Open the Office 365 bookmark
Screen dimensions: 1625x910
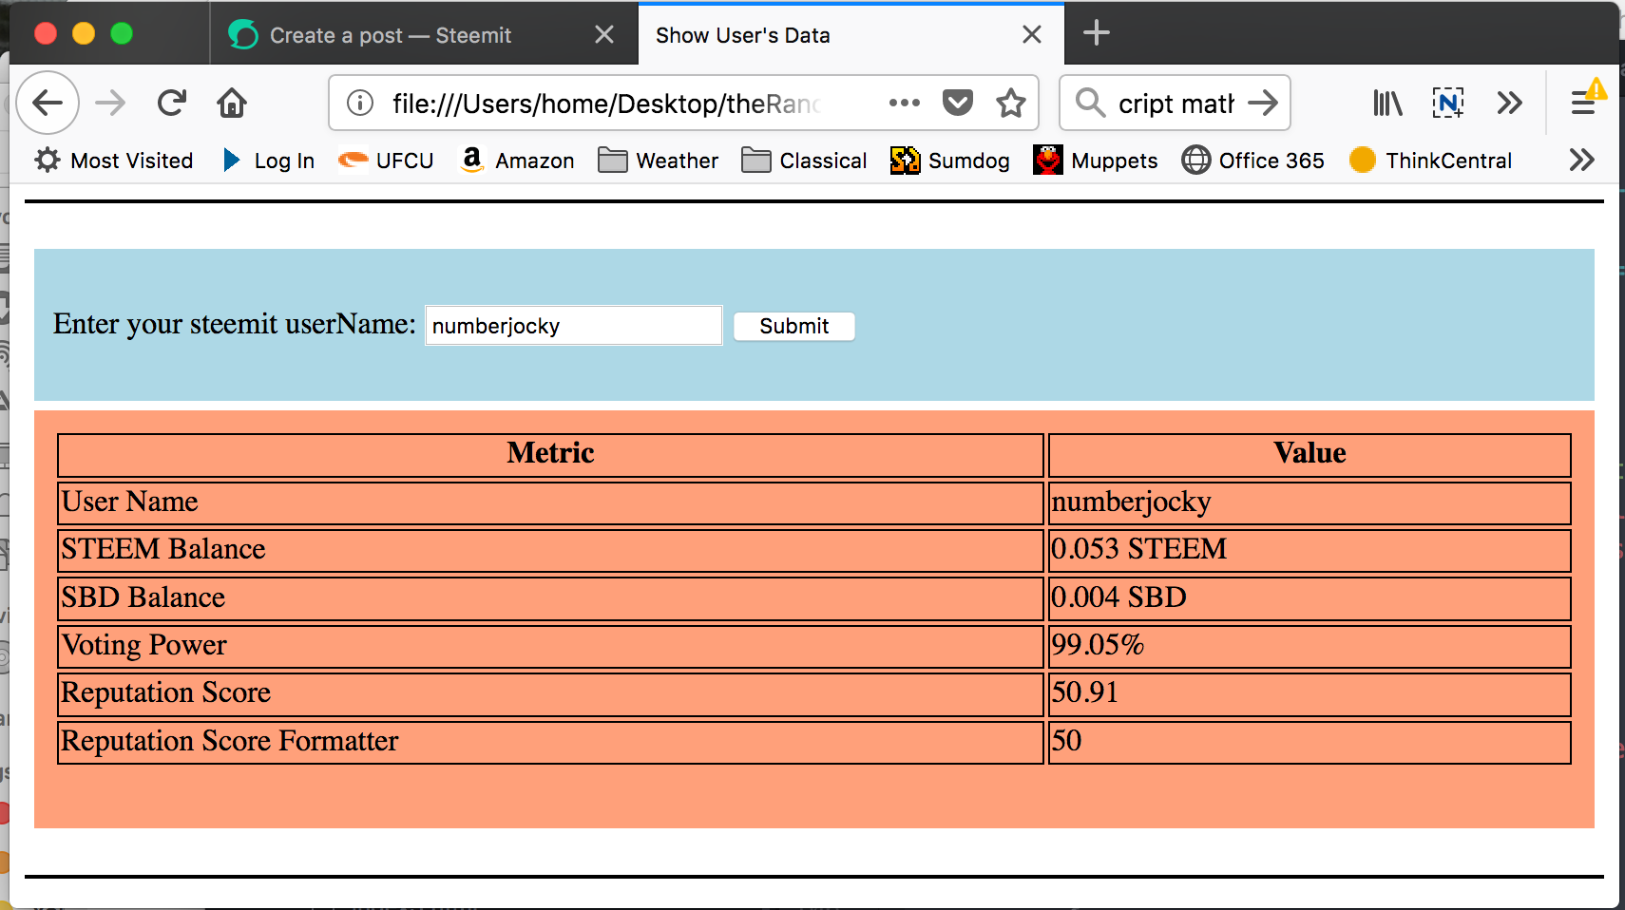coord(1252,161)
